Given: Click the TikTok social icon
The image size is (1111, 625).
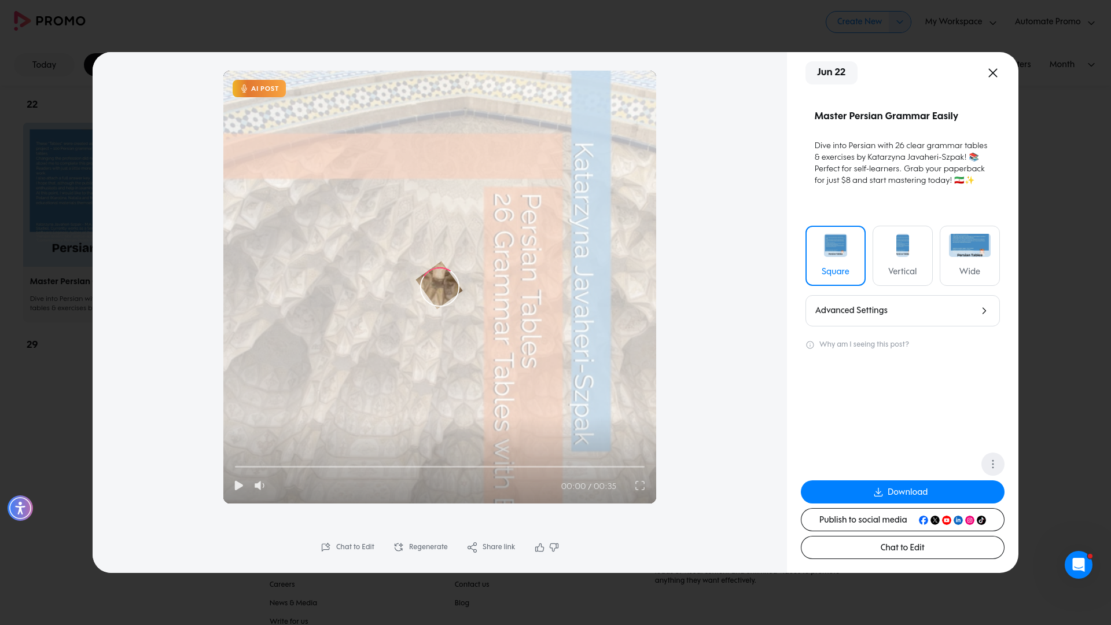Looking at the screenshot, I should pos(981,520).
